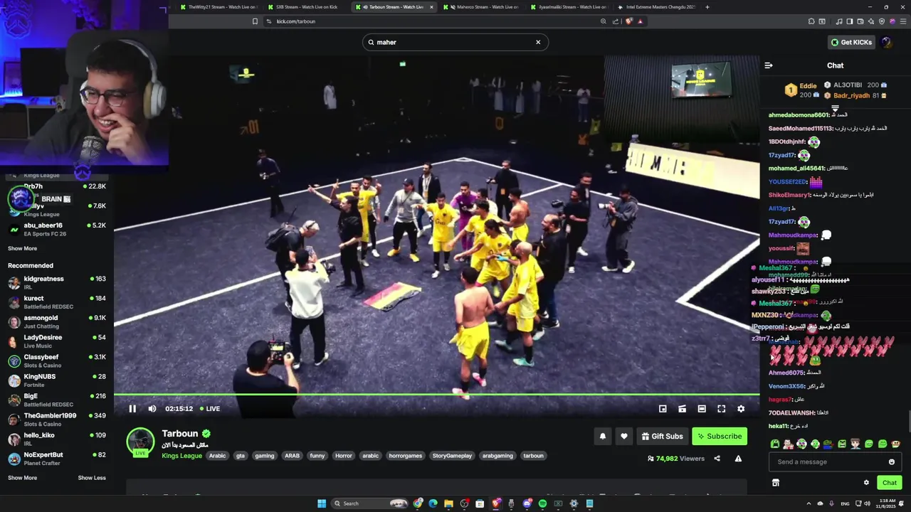Click Show More under followed channels

tap(22, 248)
